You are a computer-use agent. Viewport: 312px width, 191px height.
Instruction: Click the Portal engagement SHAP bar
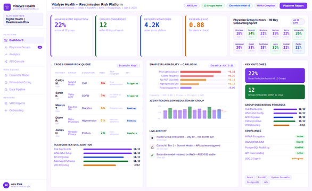point(186,88)
